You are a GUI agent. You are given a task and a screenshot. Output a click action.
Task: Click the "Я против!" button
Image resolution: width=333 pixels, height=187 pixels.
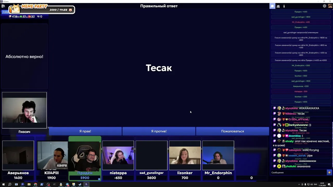(x=159, y=131)
